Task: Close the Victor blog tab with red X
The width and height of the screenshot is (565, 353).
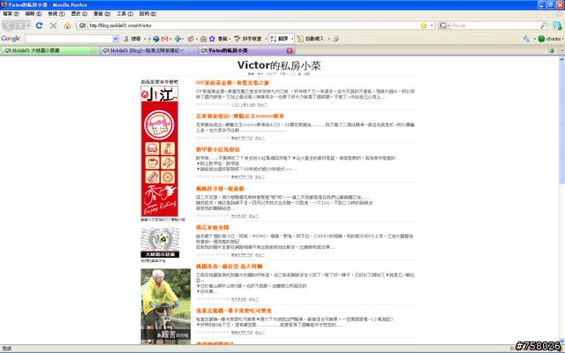Action: pos(290,51)
